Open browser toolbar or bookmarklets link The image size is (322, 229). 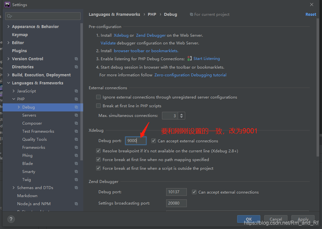point(146,51)
